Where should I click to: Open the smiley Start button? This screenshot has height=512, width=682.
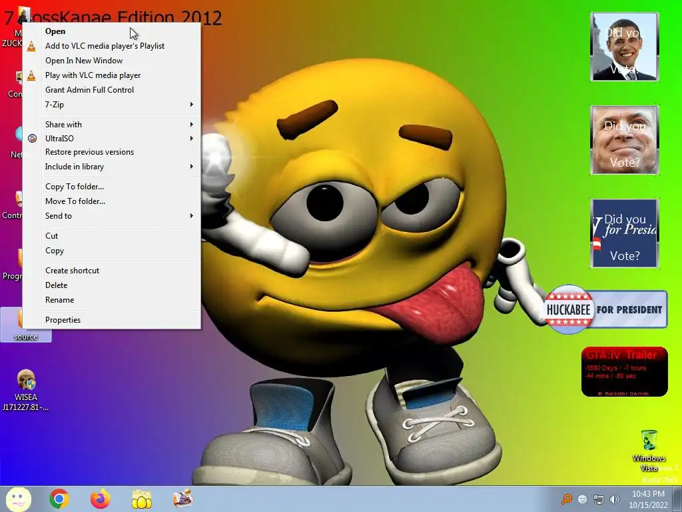[x=18, y=499]
